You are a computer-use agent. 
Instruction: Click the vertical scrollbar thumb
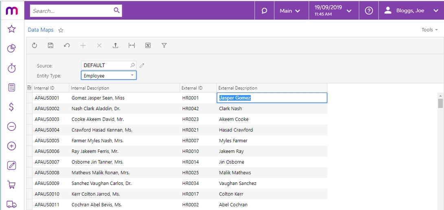click(440, 103)
